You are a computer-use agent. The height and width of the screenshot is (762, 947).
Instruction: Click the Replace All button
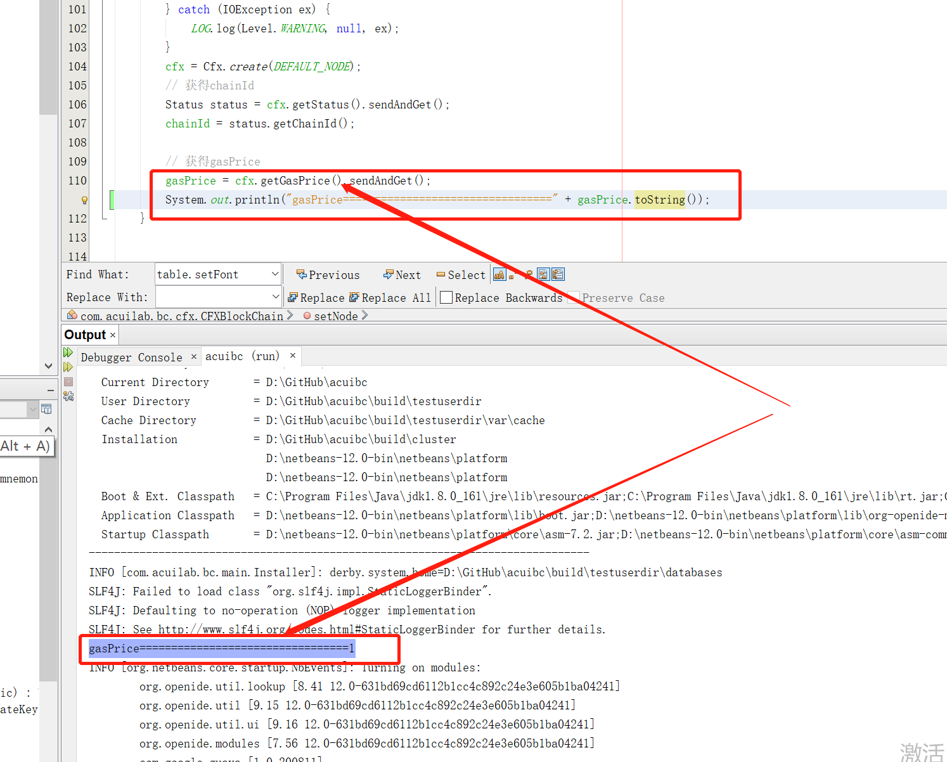click(390, 298)
